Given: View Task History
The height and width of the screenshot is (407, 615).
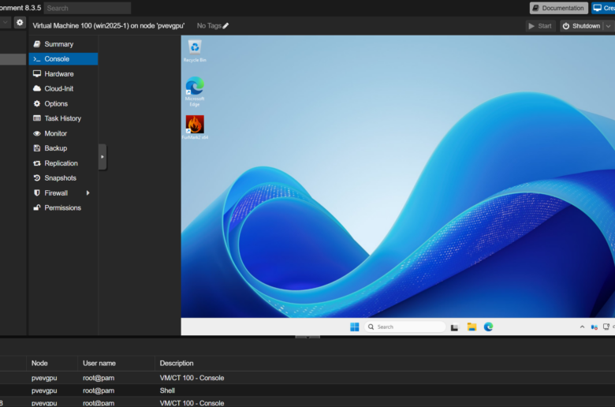Looking at the screenshot, I should [63, 118].
